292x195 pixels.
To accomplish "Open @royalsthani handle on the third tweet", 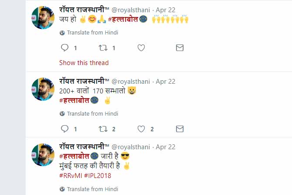I will 131,147.
